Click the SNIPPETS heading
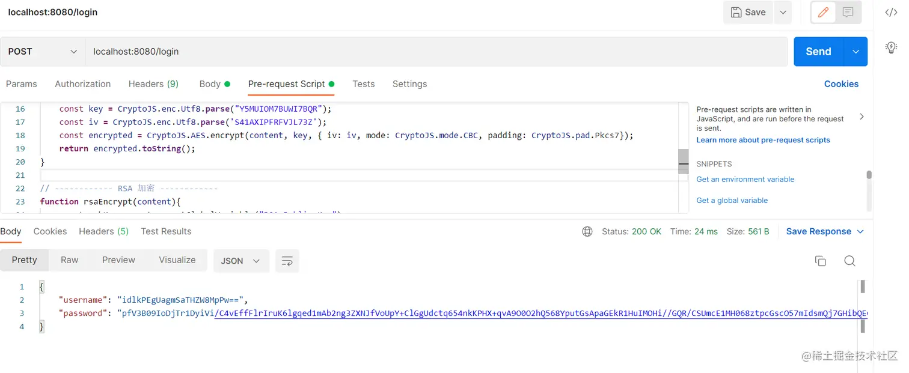 (714, 164)
